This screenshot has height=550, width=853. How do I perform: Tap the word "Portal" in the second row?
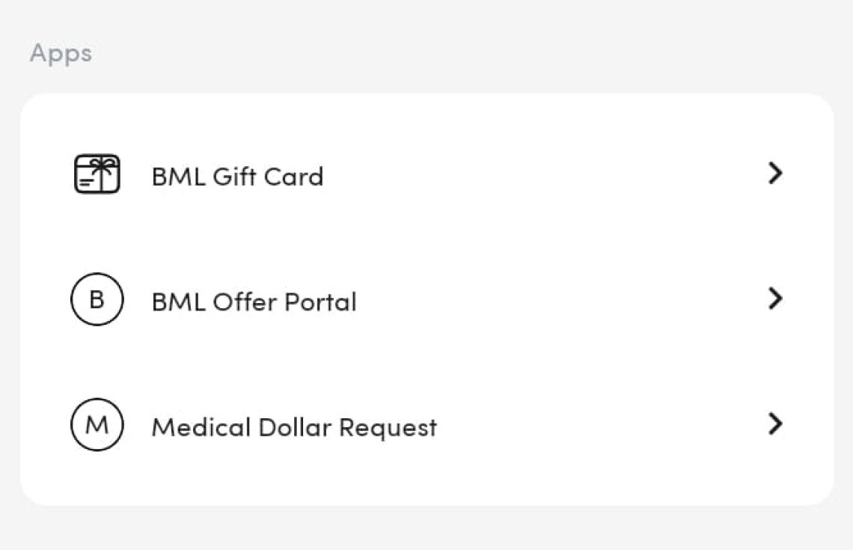[x=322, y=302]
